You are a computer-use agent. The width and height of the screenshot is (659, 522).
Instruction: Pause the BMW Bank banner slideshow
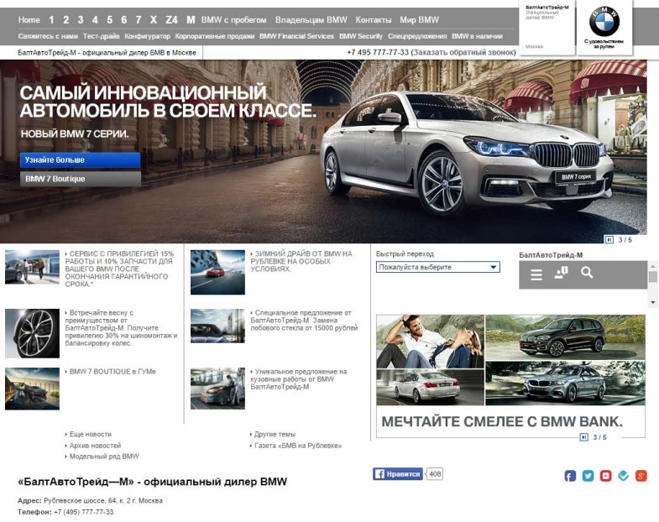coord(583,437)
